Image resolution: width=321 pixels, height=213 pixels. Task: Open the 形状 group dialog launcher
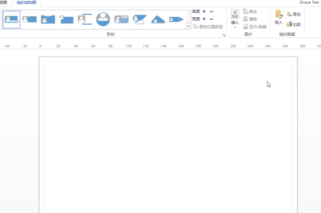pyautogui.click(x=224, y=35)
